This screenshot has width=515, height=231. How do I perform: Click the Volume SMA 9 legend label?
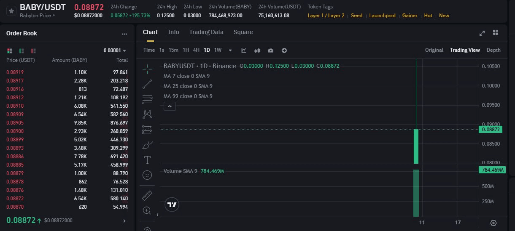[x=181, y=171]
